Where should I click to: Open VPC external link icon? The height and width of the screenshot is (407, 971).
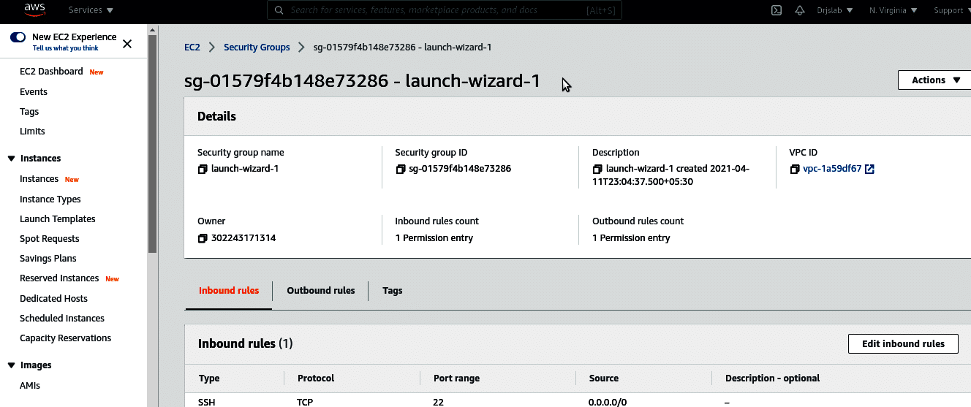(x=869, y=169)
